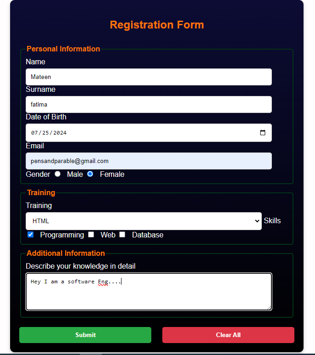Open the date picker calendar icon

point(263,133)
